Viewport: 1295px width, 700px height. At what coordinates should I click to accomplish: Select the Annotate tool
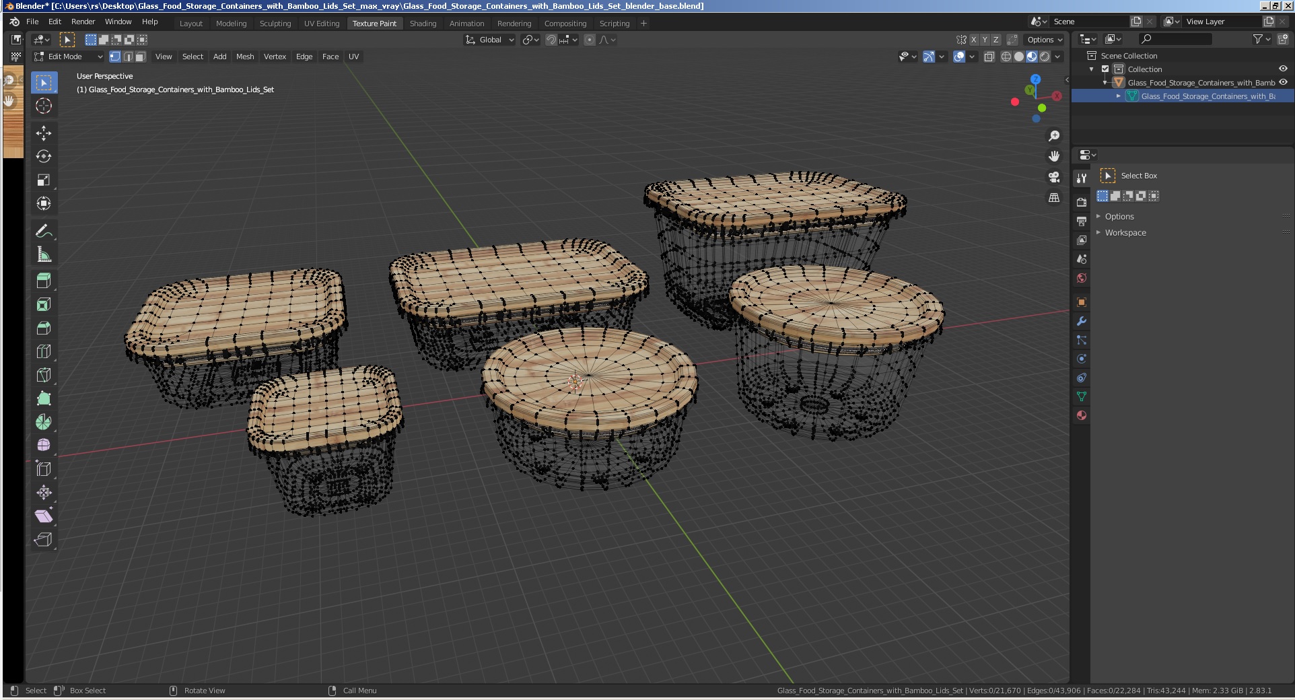tap(44, 231)
